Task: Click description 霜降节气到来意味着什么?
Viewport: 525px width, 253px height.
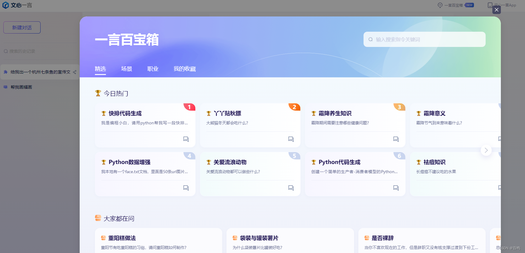Action: pyautogui.click(x=439, y=123)
